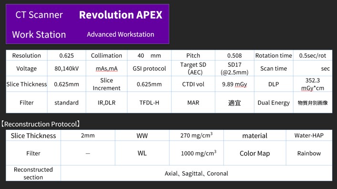Select the 'Target SD (AEC)' cell
The height and width of the screenshot is (189, 337).
pos(193,68)
